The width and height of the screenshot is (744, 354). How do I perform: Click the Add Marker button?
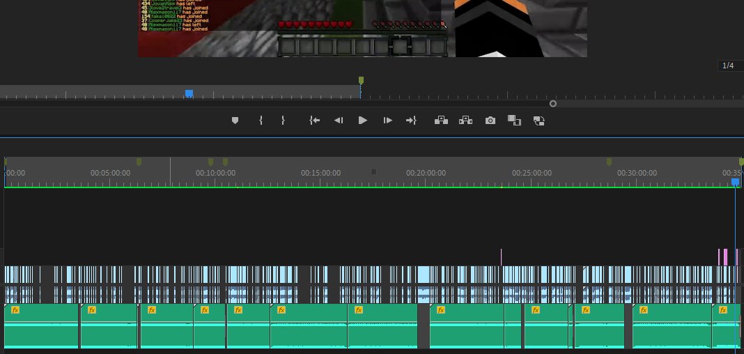point(235,121)
